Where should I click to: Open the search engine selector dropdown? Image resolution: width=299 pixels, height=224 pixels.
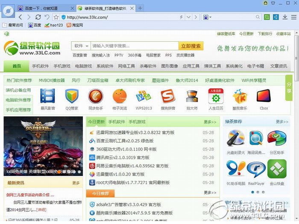pos(207,17)
